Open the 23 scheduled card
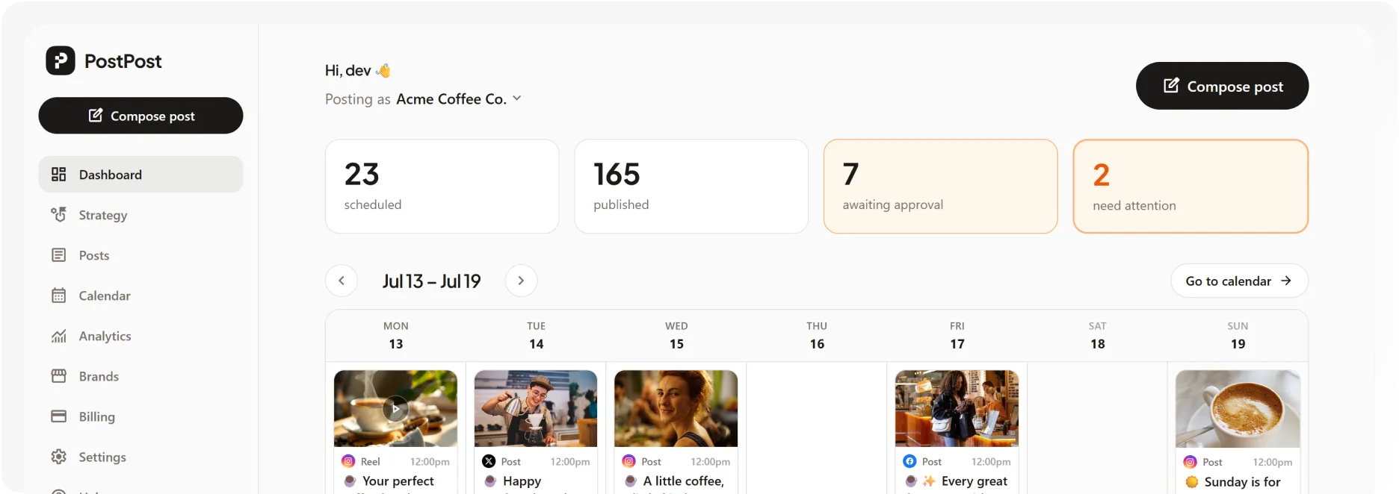This screenshot has height=494, width=1399. tap(442, 187)
